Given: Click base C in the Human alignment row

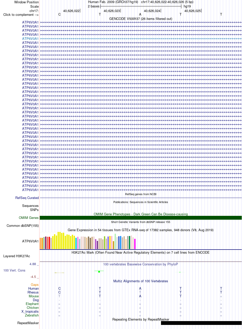Looking at the screenshot, I should tap(60, 289).
